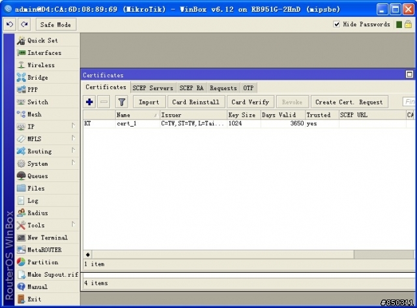The height and width of the screenshot is (308, 417).
Task: Click the remove (minus) button
Action: pyautogui.click(x=104, y=102)
